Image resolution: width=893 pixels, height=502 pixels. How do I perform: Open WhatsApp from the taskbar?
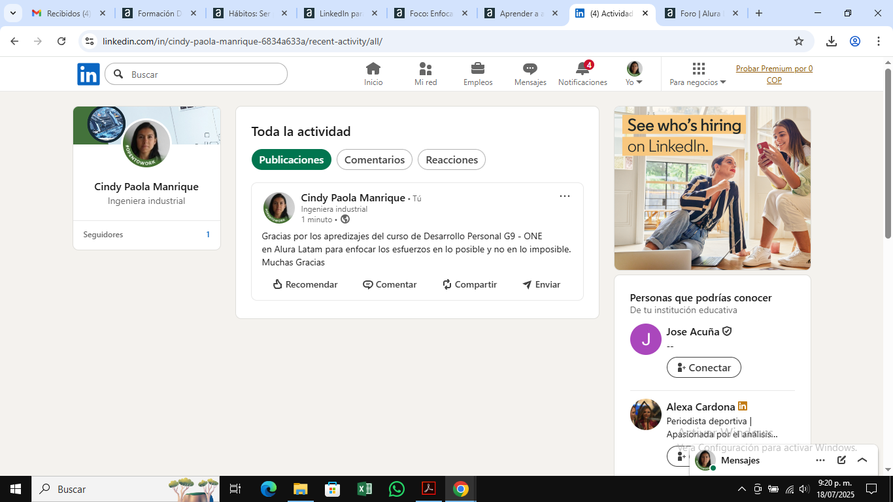click(x=396, y=489)
